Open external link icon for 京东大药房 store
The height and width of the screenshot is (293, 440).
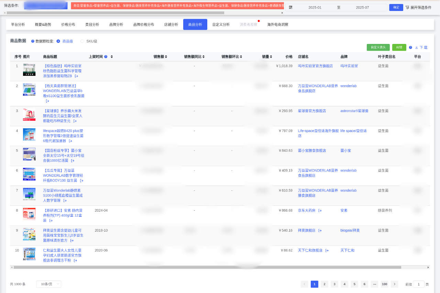click(320, 211)
